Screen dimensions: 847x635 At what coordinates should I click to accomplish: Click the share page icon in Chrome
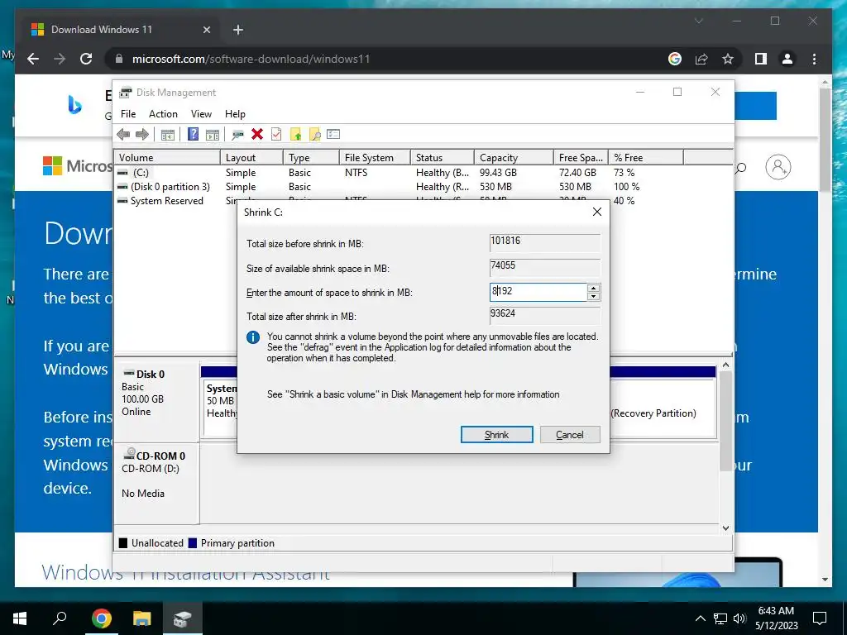(x=701, y=59)
